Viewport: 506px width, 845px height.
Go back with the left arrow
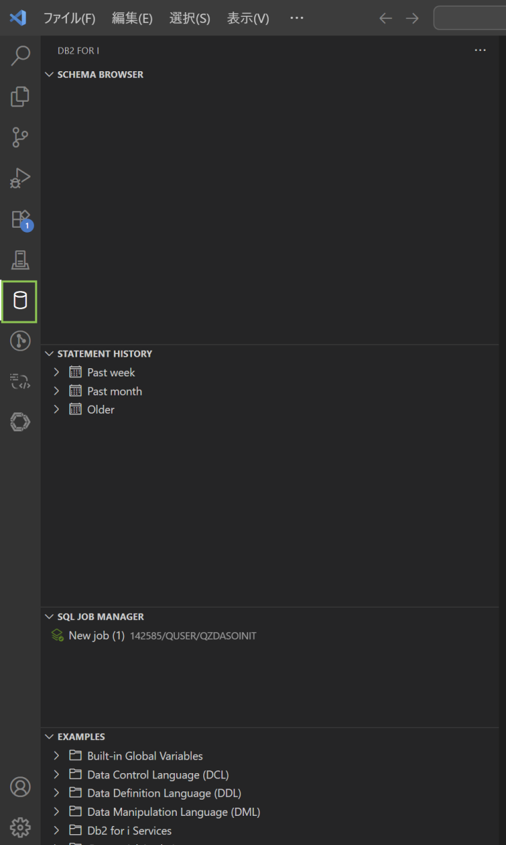[x=385, y=18]
